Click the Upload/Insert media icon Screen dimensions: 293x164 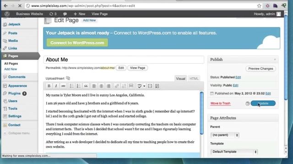click(x=68, y=78)
